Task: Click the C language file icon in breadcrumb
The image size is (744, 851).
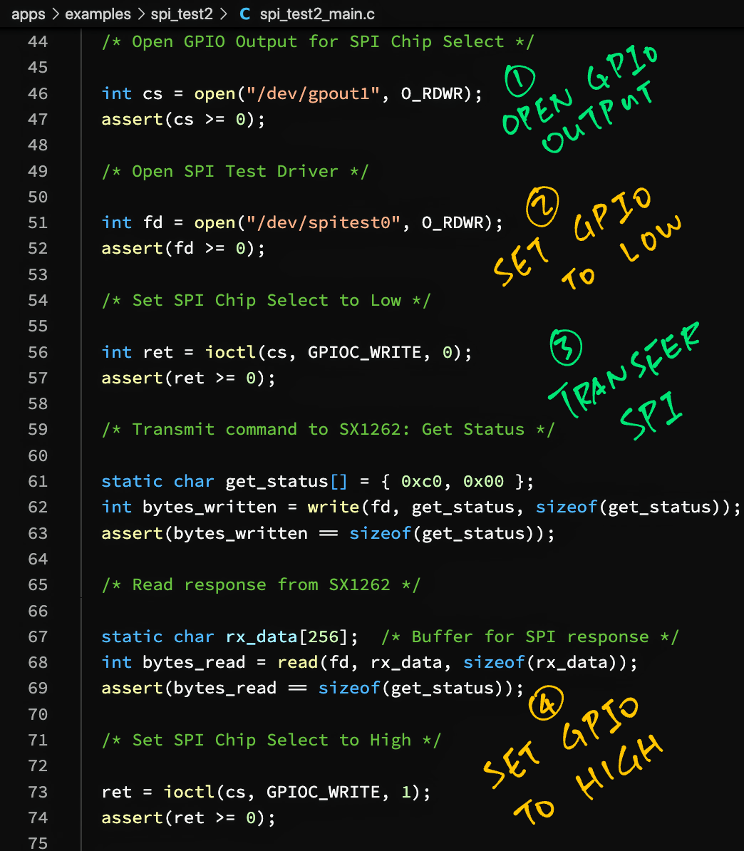Action: coord(244,14)
